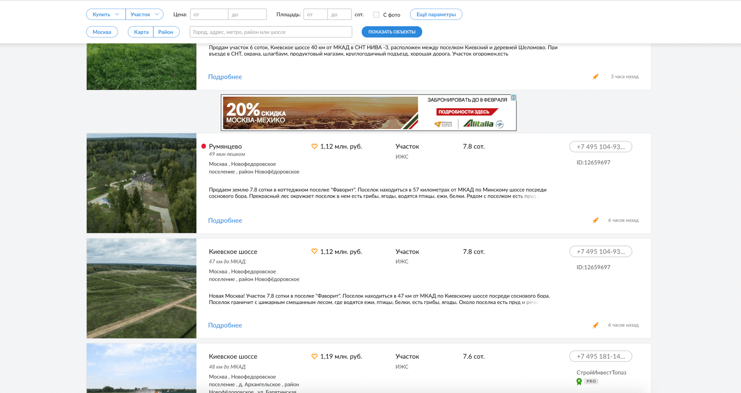This screenshot has width=741, height=393.
Task: Open the photo of the 48 км Киевское шоссе listing
Action: pos(142,368)
